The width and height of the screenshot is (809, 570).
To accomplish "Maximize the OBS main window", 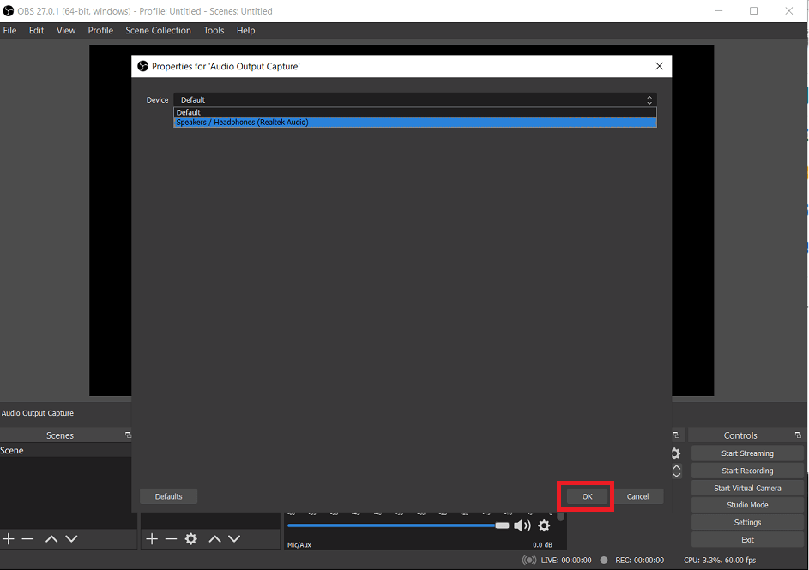I will click(x=754, y=11).
